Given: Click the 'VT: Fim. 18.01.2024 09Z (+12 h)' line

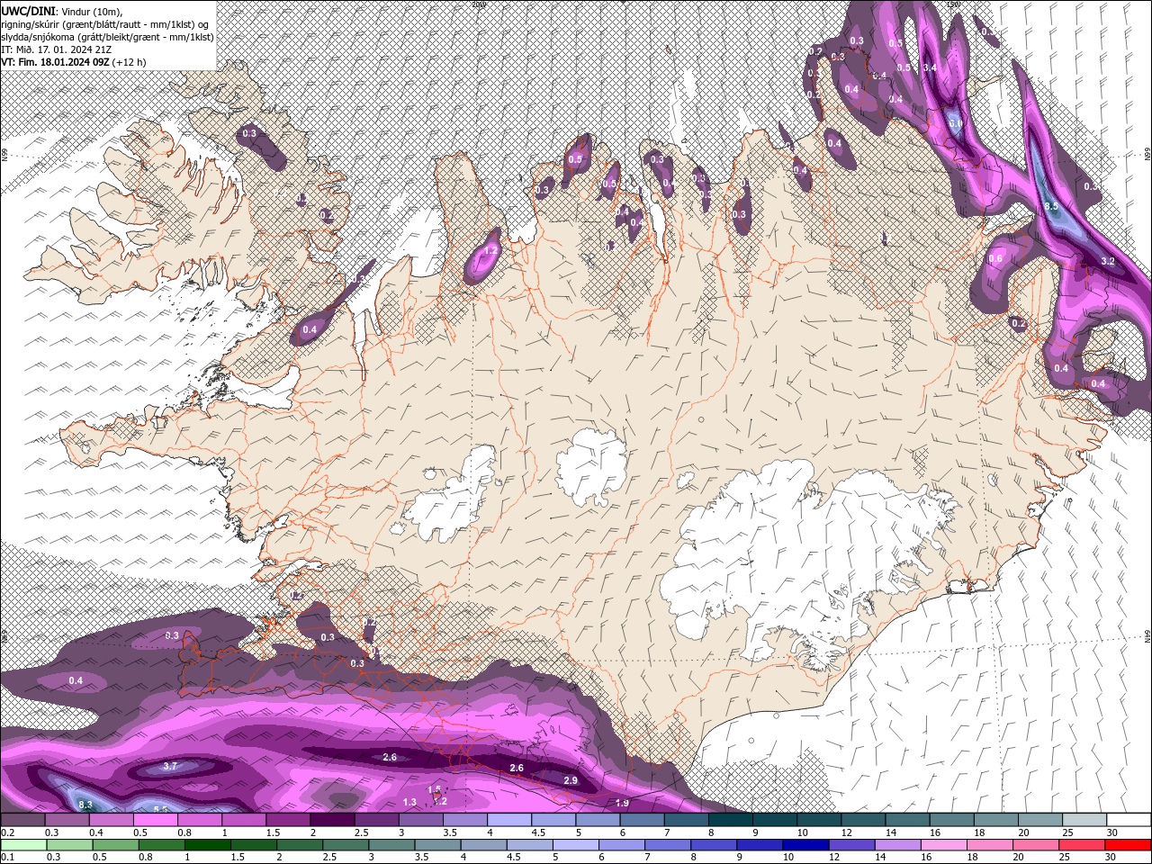Looking at the screenshot, I should (x=74, y=62).
